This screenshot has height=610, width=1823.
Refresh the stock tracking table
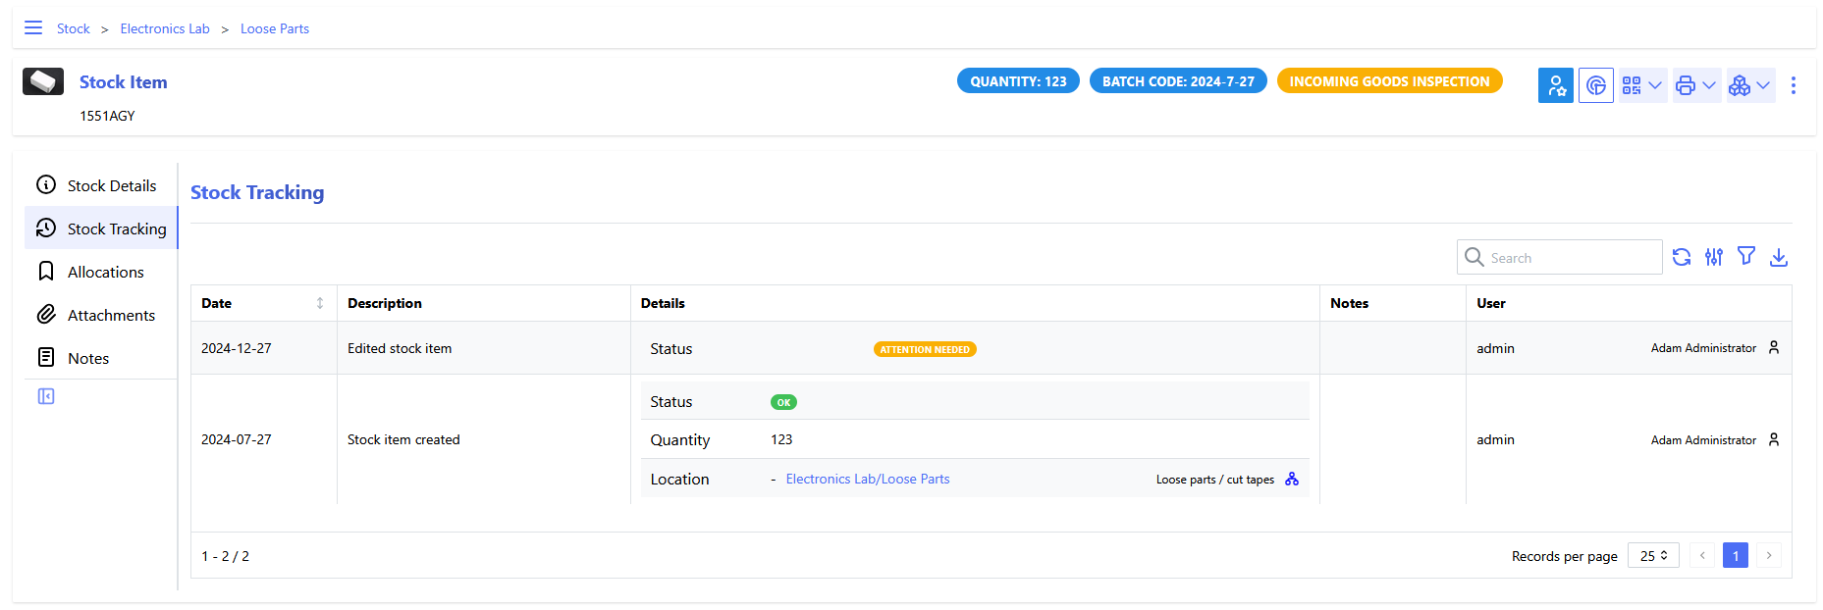(1682, 257)
